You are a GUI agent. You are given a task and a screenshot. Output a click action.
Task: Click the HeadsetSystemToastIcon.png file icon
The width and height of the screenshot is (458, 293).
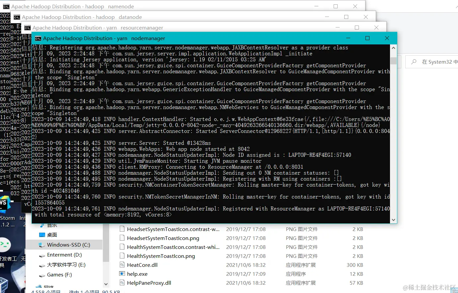click(122, 238)
